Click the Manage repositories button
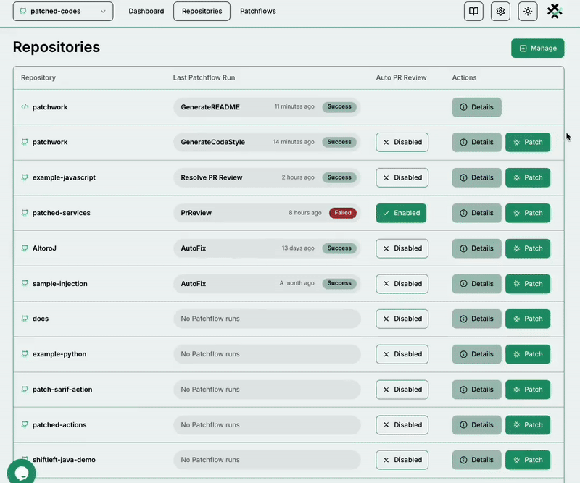580x483 pixels. [537, 49]
